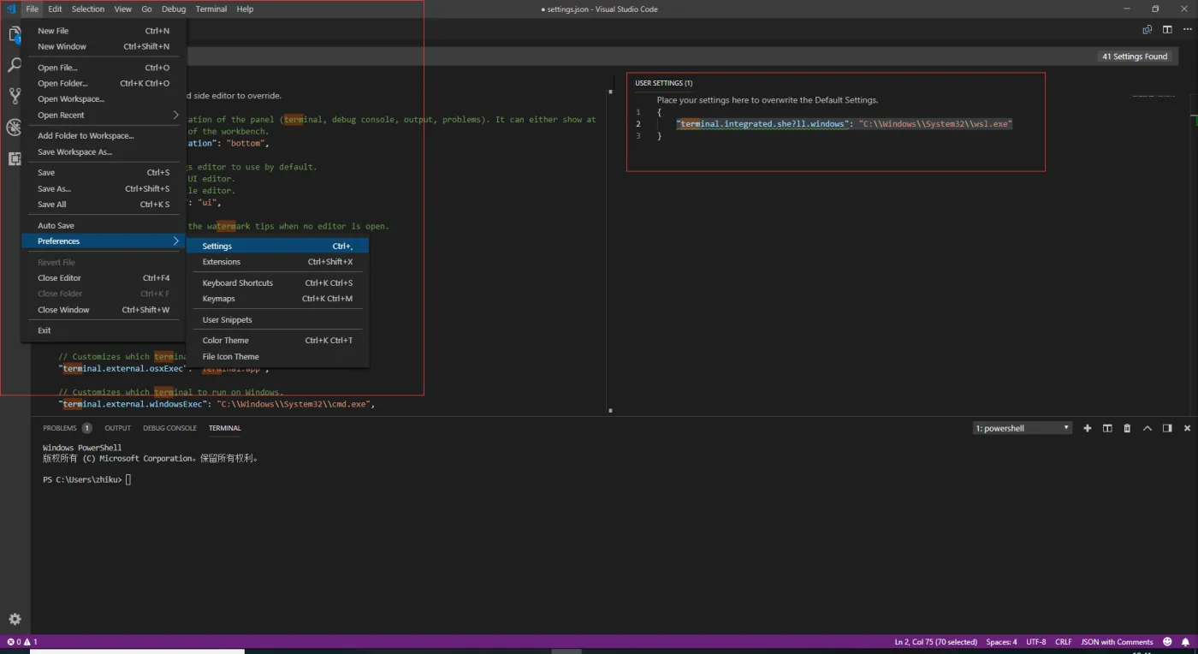Click the Manage gear icon

click(x=15, y=619)
